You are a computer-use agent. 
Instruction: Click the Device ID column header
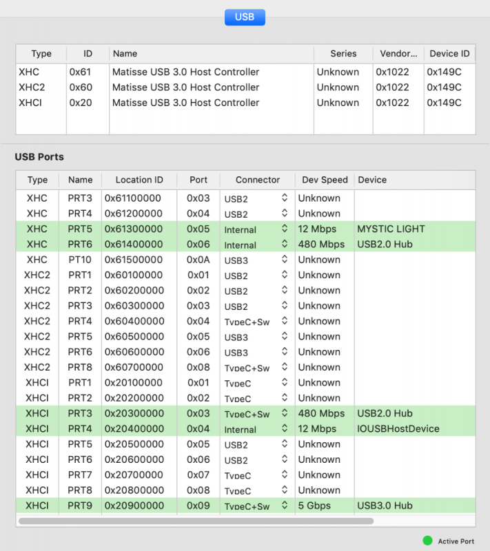click(449, 53)
